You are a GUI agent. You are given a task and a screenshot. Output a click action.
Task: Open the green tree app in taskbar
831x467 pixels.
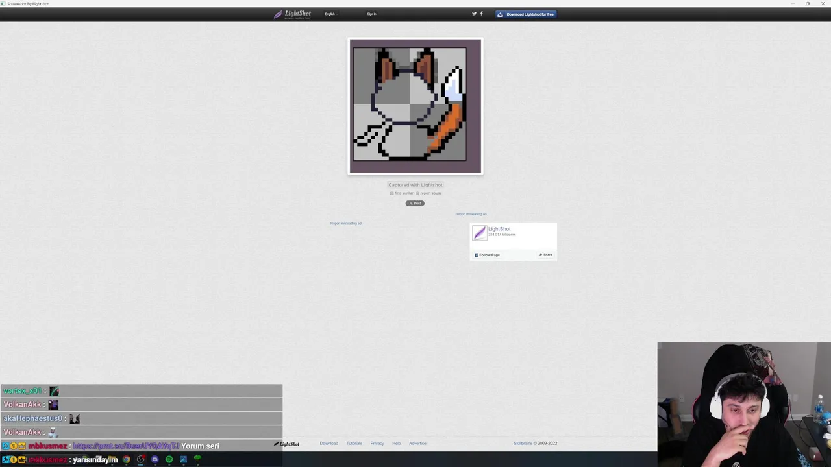[x=197, y=460]
